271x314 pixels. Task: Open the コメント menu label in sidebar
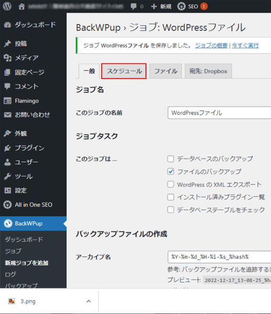pos(27,86)
